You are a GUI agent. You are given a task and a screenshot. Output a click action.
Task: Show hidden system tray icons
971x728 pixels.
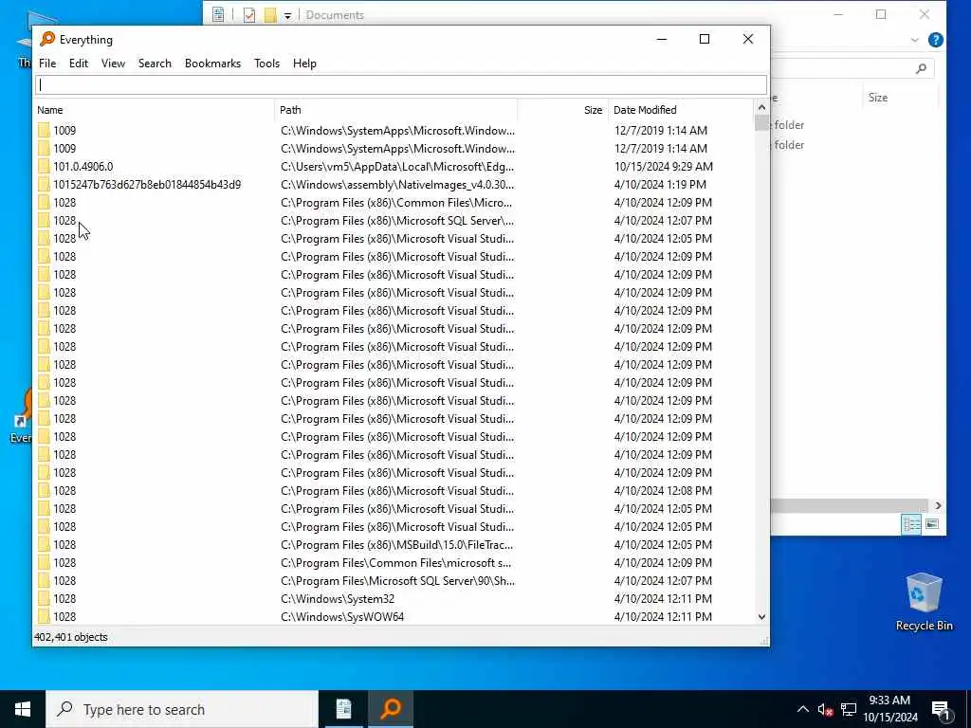coord(802,709)
